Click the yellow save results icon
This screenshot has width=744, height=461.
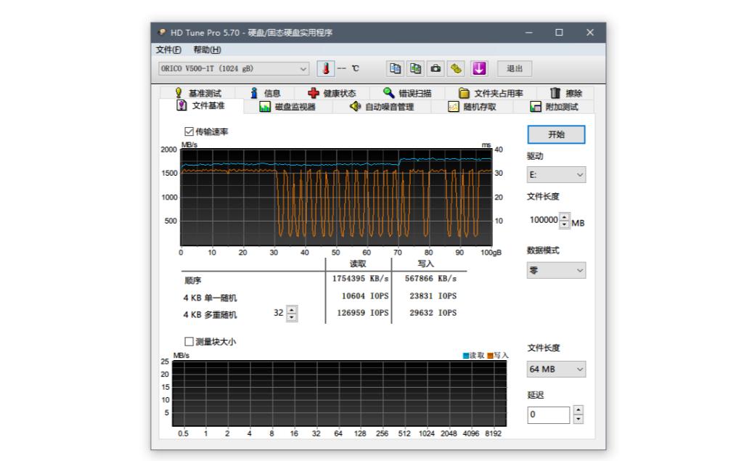[457, 68]
